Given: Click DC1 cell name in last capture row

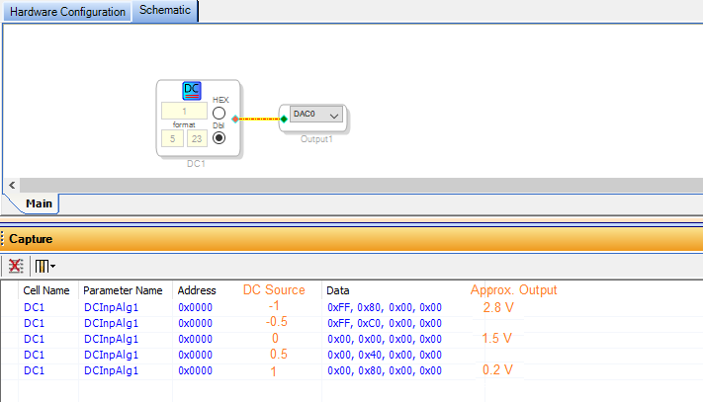Looking at the screenshot, I should coord(34,370).
